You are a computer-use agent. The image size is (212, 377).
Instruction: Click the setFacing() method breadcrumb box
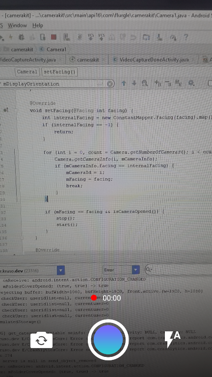(59, 72)
